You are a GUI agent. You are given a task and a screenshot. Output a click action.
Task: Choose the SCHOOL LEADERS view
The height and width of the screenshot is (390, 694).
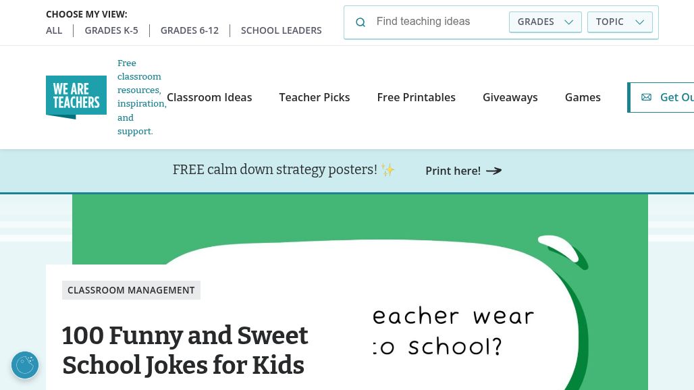(282, 30)
